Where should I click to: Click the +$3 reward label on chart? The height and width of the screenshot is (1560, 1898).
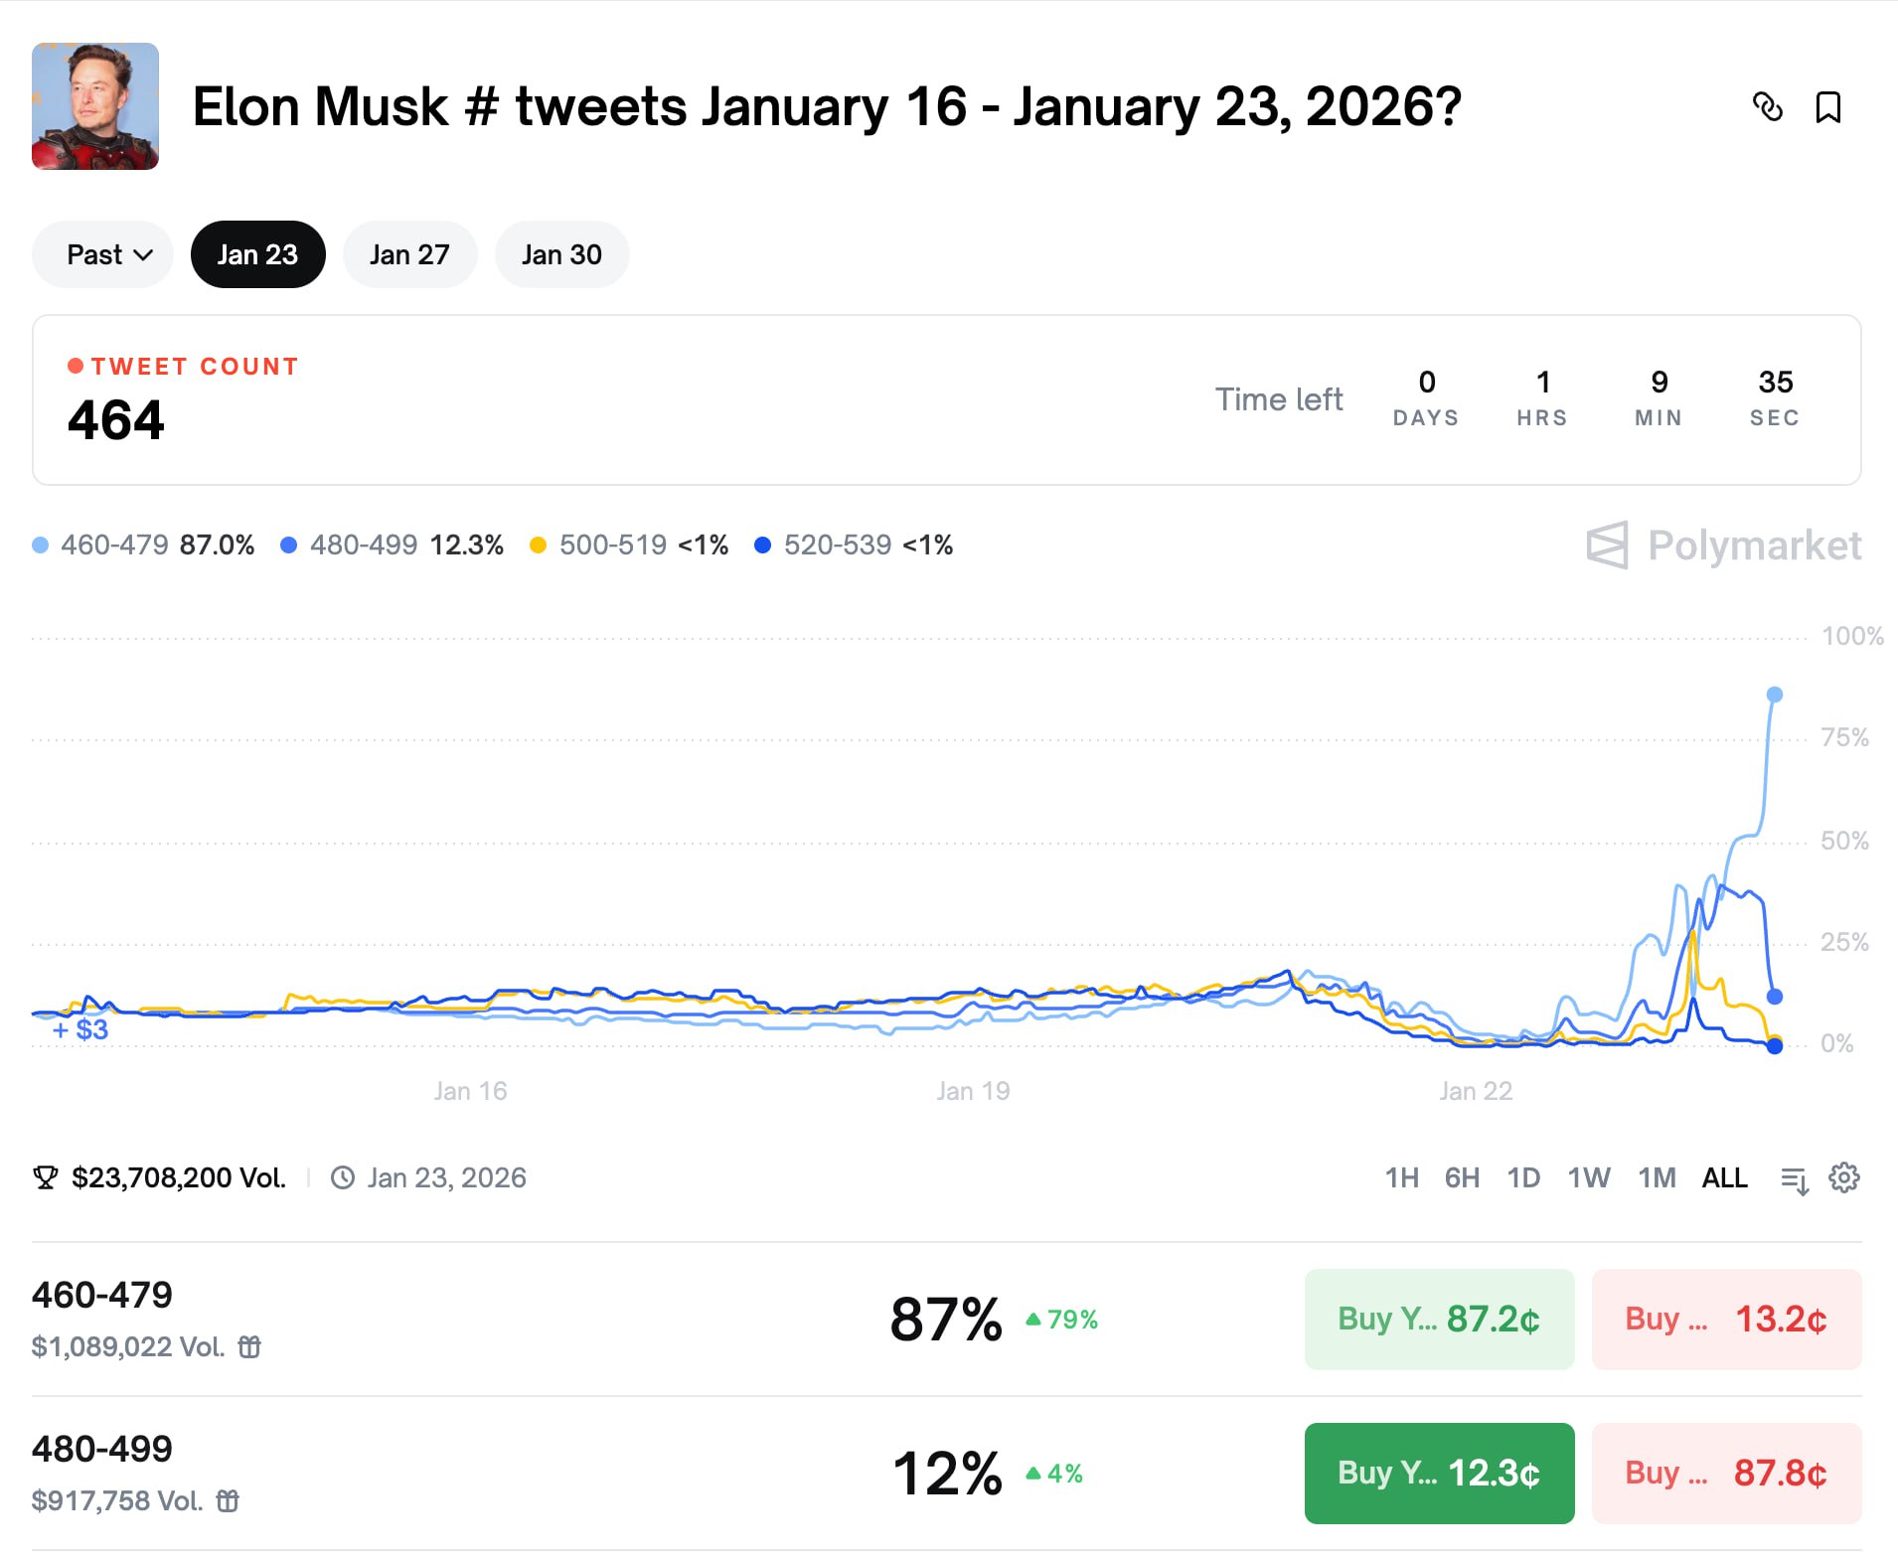tap(80, 1029)
